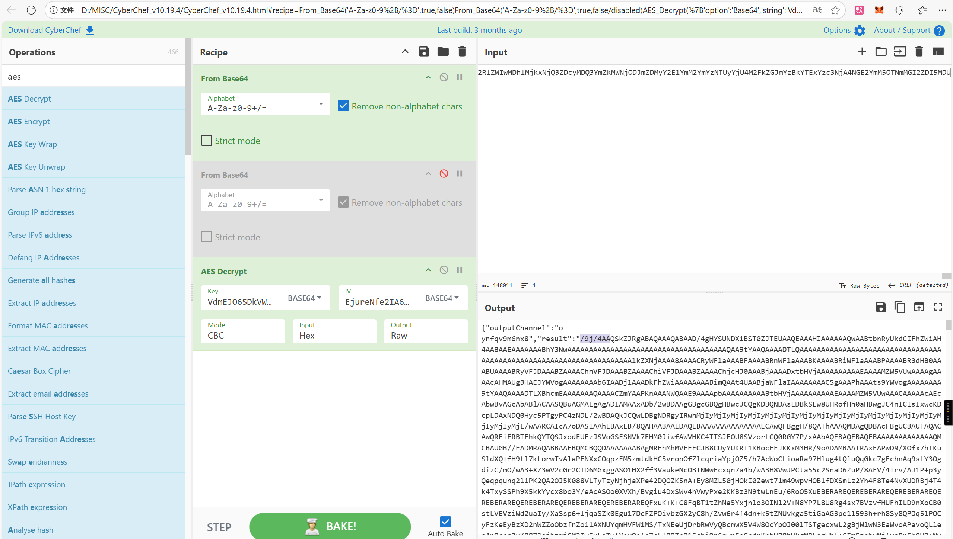The image size is (953, 539).
Task: Uncheck Remove non-alphabet chars in first operation
Action: [x=343, y=106]
